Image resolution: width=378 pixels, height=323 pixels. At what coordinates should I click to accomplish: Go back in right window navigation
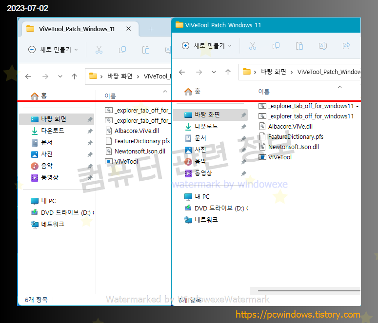point(182,72)
